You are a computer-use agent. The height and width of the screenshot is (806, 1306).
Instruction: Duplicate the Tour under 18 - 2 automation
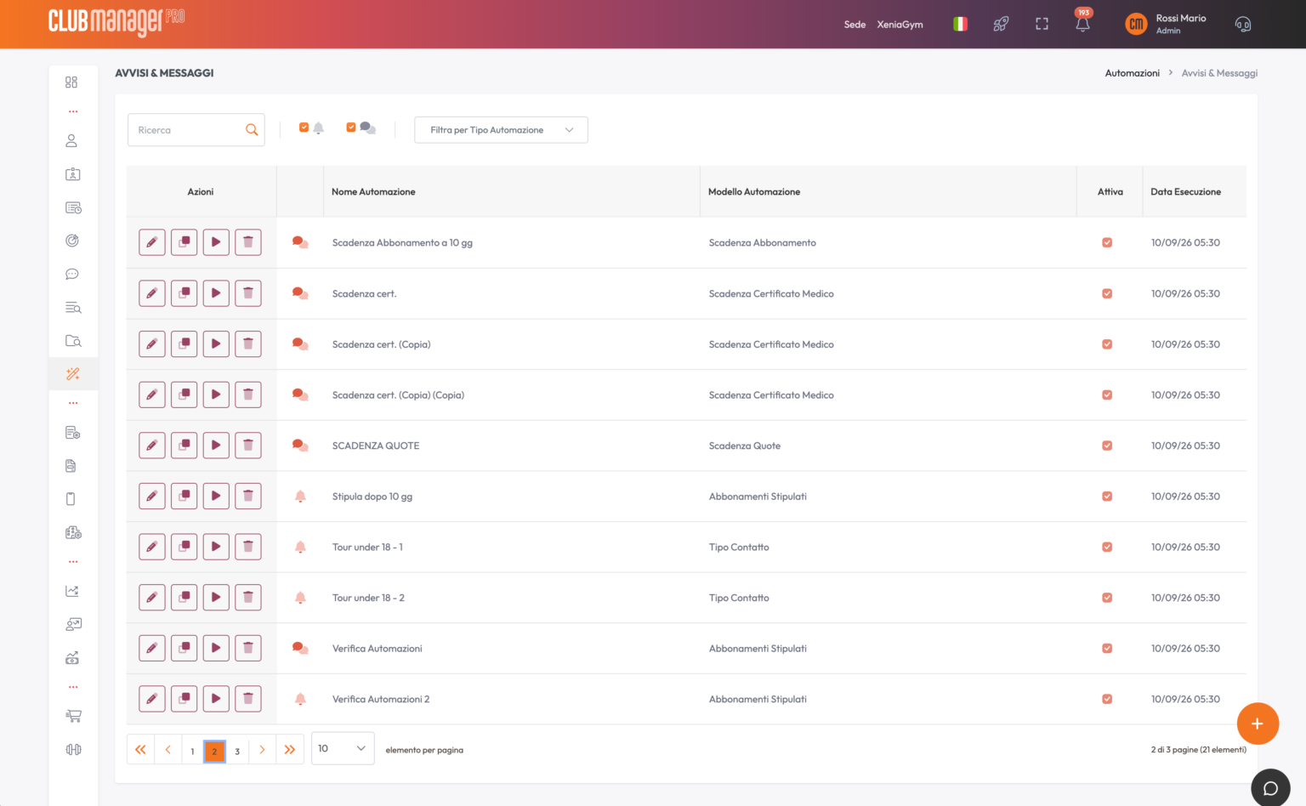(x=184, y=598)
